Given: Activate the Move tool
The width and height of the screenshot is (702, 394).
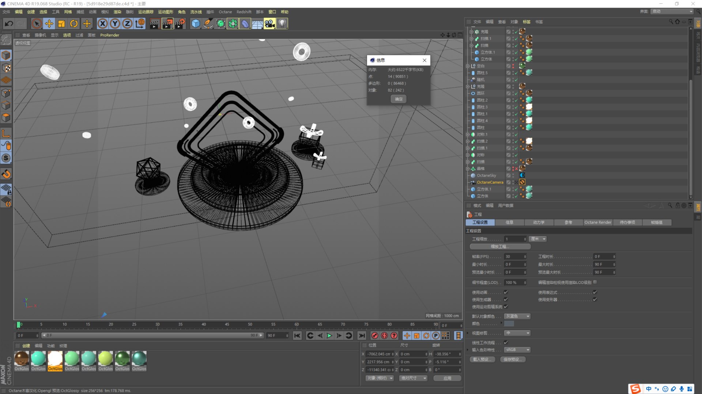Looking at the screenshot, I should 49,24.
